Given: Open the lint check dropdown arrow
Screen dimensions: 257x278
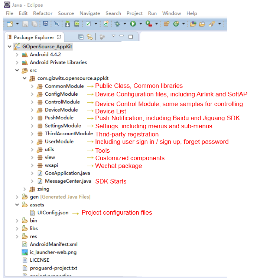Looking at the screenshot, I should click(x=96, y=24).
